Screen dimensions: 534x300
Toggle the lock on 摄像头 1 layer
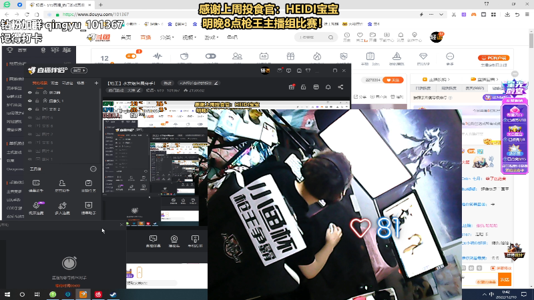click(x=37, y=101)
